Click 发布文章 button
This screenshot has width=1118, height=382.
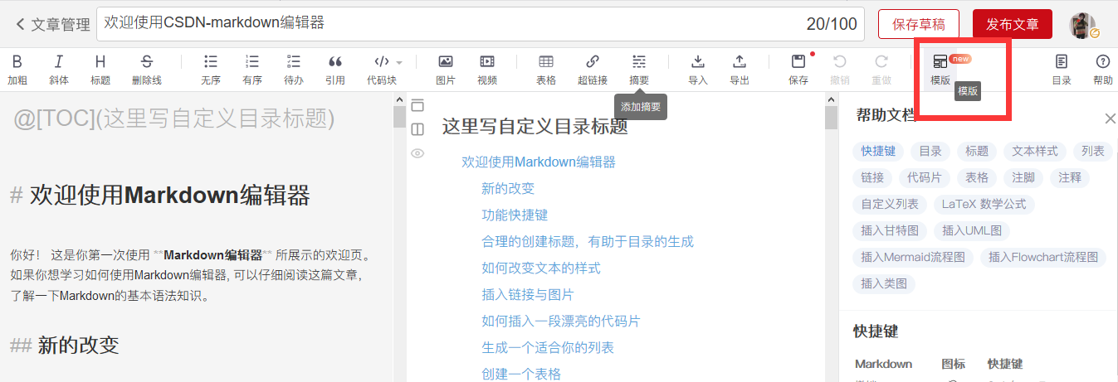1013,24
